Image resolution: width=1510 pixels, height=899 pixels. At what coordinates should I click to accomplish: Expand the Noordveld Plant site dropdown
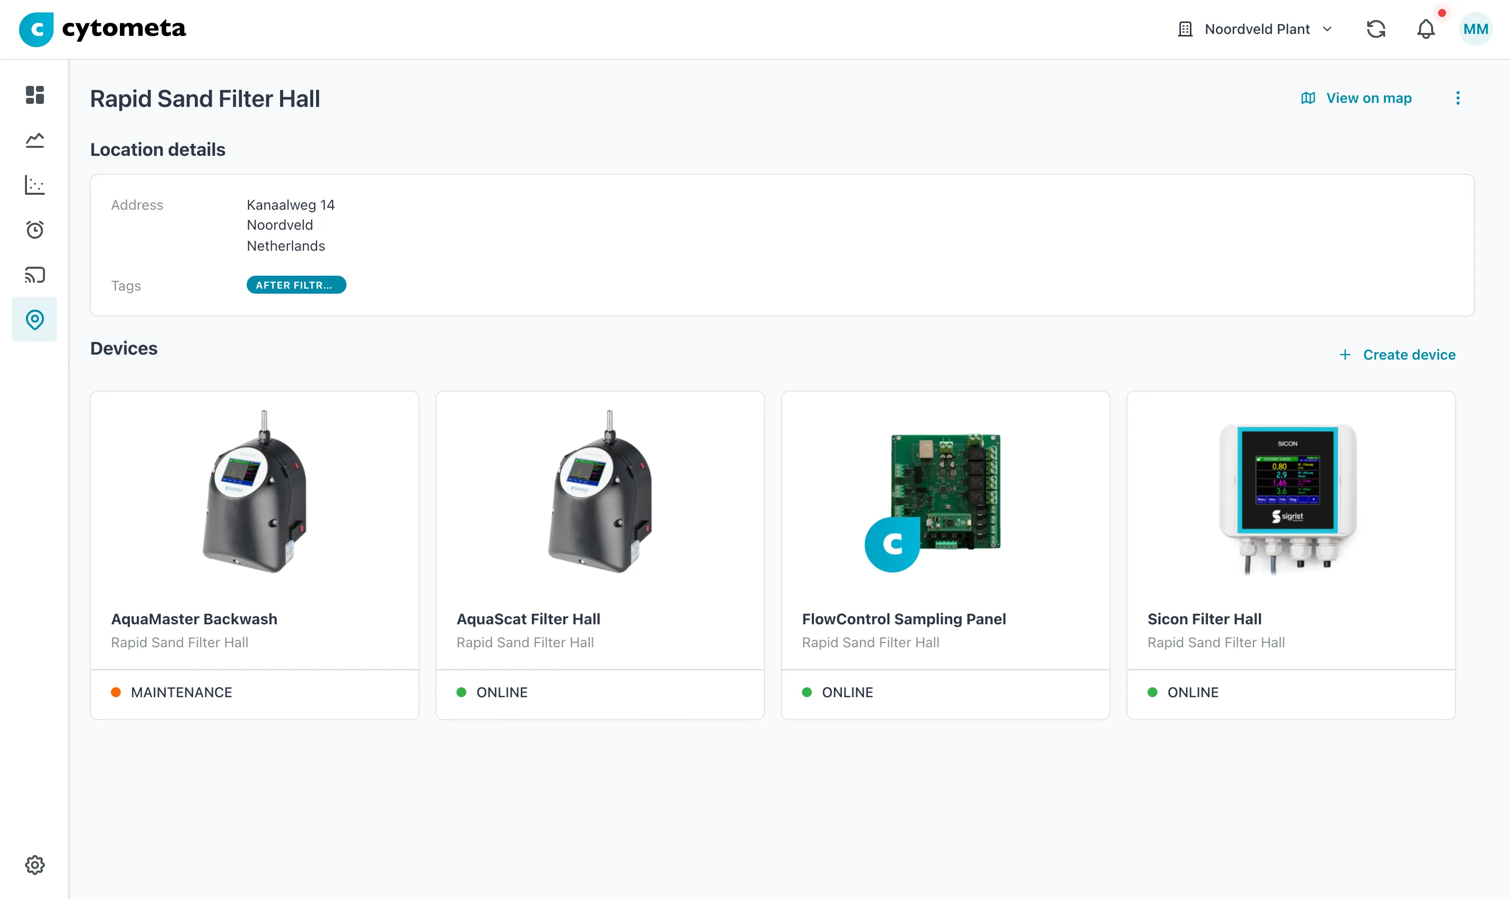pos(1255,29)
